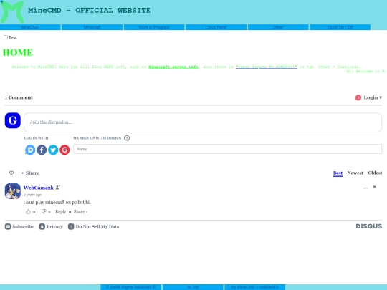Click the MineCMD green M logo
The image size is (387, 290).
(12, 12)
